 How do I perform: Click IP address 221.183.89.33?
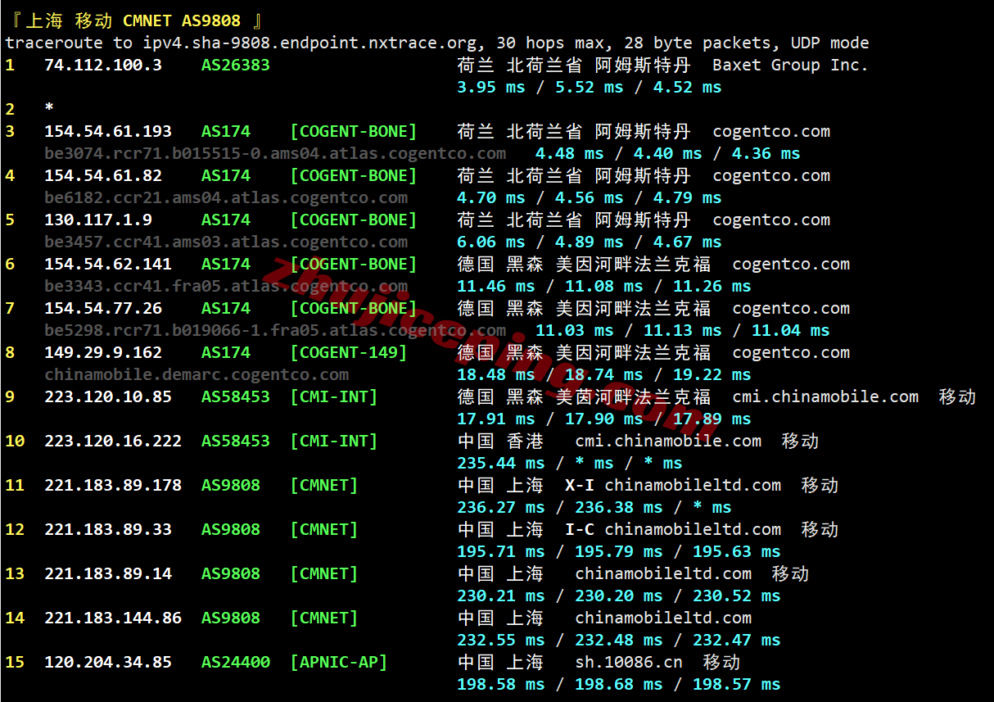(108, 529)
